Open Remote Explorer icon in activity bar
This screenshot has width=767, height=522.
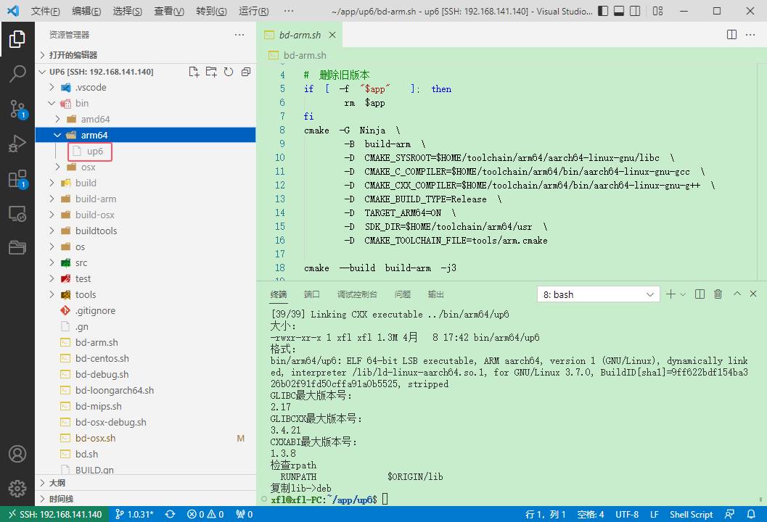17,214
